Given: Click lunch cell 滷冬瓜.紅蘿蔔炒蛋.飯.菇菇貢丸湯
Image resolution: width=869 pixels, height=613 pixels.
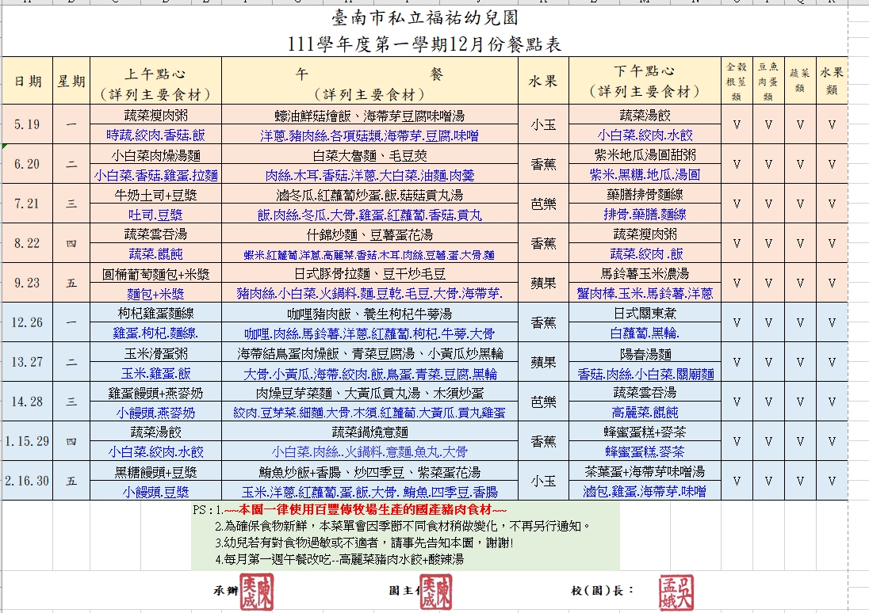Looking at the screenshot, I should (369, 194).
